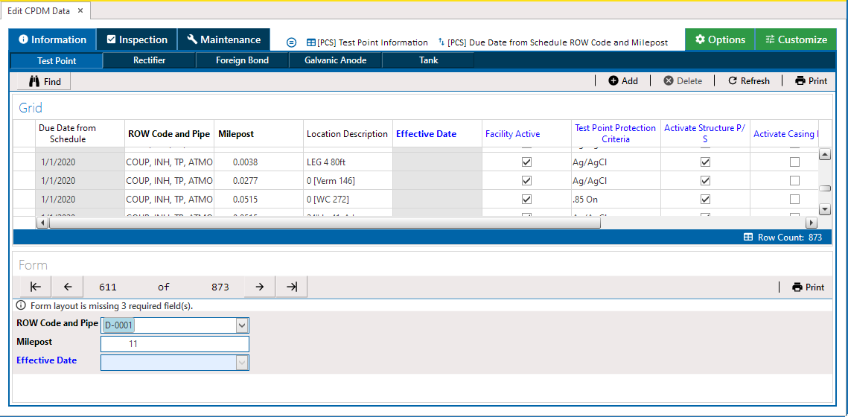Select the Rectifier sub-tab
Image resolution: width=848 pixels, height=417 pixels.
click(x=149, y=60)
